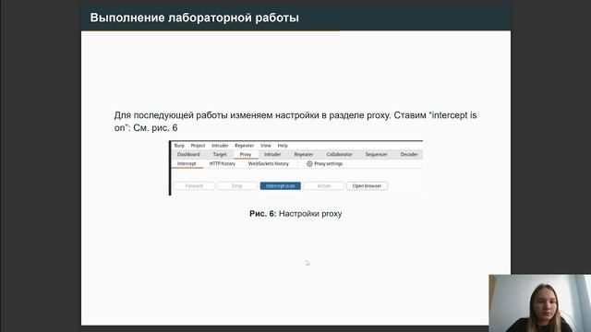Image resolution: width=591 pixels, height=332 pixels.
Task: Click the Open browser button
Action: tap(368, 186)
